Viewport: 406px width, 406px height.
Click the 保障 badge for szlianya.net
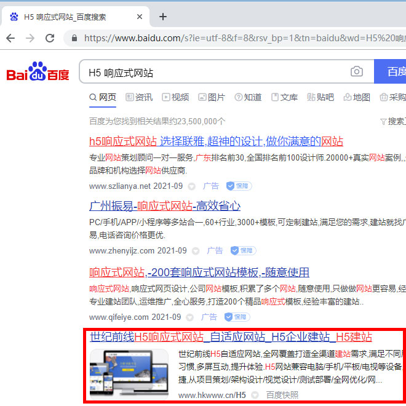[x=239, y=186]
